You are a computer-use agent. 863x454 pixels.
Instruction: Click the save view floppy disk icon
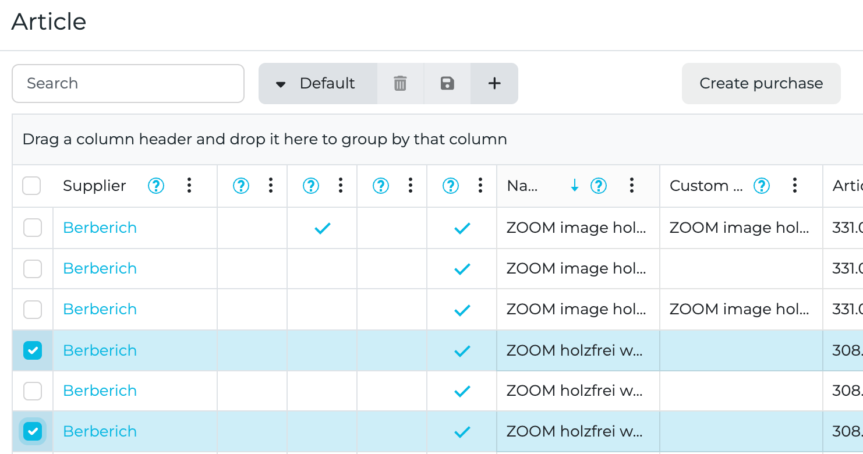(447, 83)
